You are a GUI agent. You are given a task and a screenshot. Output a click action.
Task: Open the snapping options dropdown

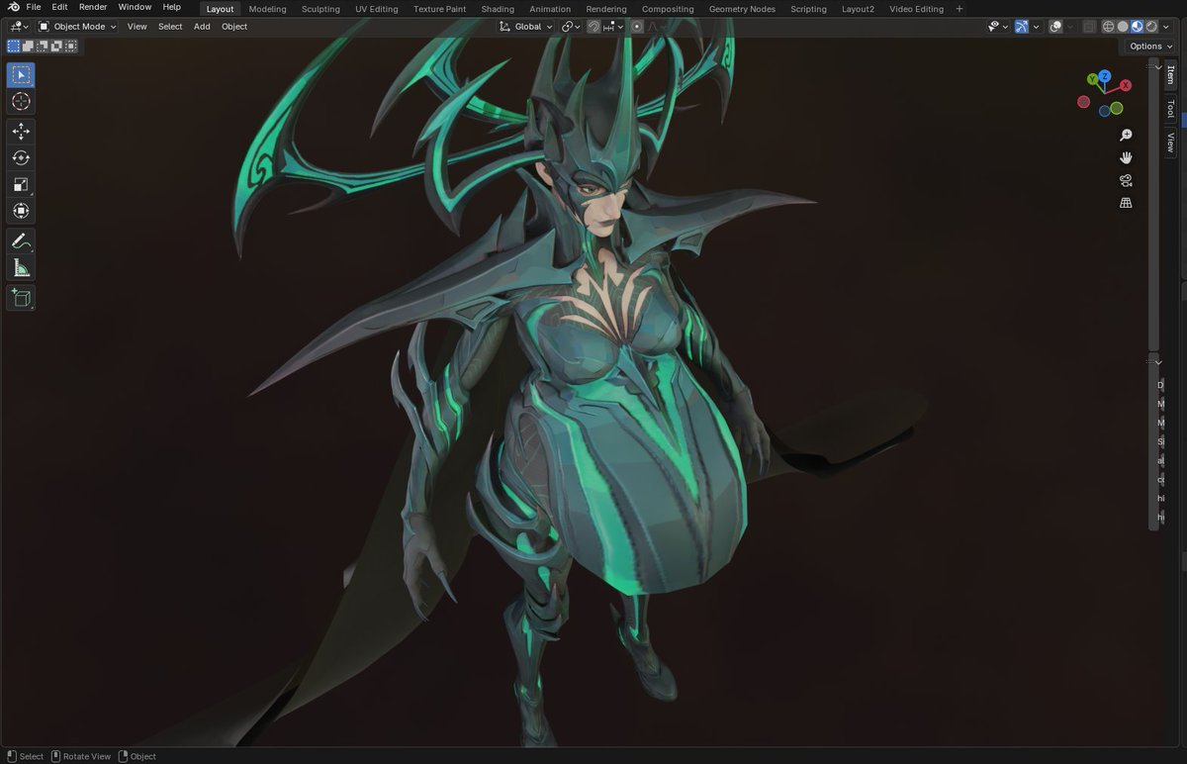click(613, 27)
